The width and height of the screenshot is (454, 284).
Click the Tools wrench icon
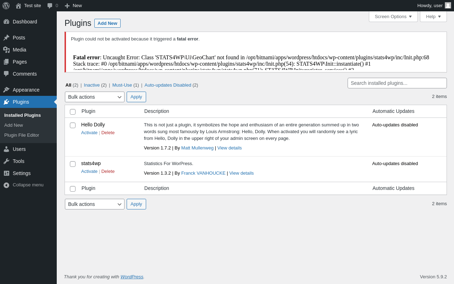pos(6,161)
